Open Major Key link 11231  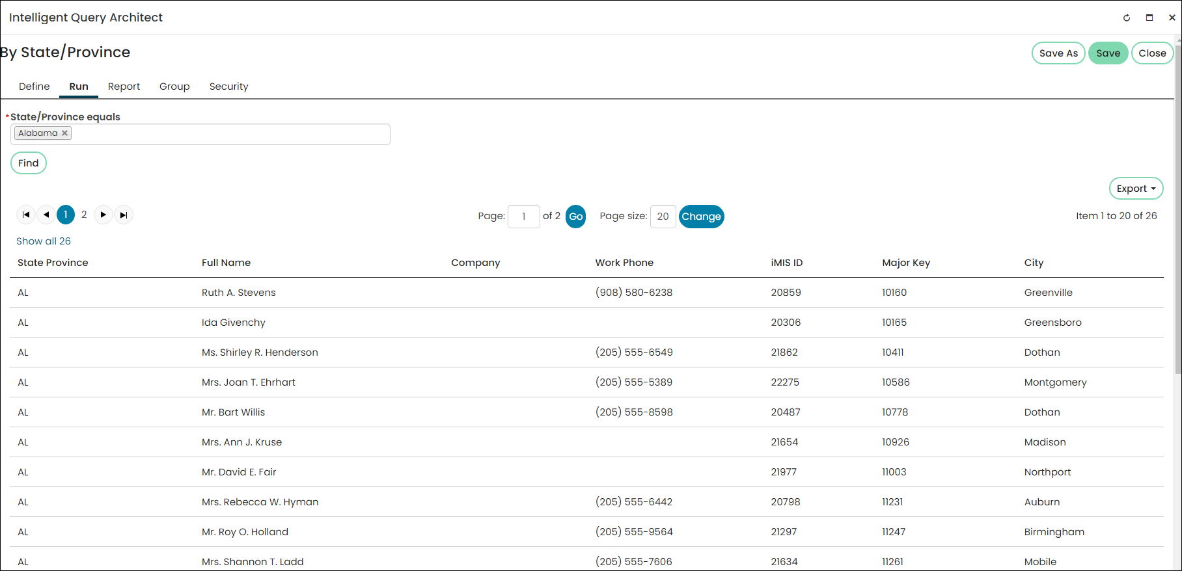pos(892,502)
